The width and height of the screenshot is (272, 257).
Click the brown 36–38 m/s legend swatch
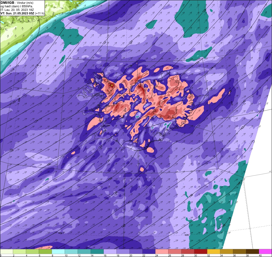click(239, 252)
